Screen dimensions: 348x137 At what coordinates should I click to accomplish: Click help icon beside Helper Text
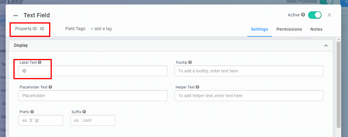[197, 87]
